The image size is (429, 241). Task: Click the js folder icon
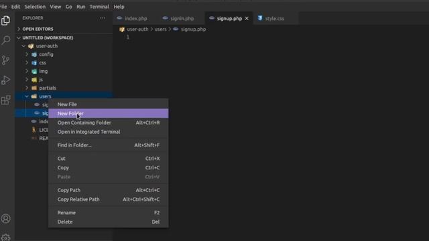pos(34,80)
